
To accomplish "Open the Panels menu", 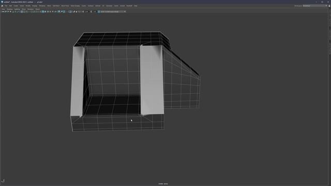I will tap(38, 9).
